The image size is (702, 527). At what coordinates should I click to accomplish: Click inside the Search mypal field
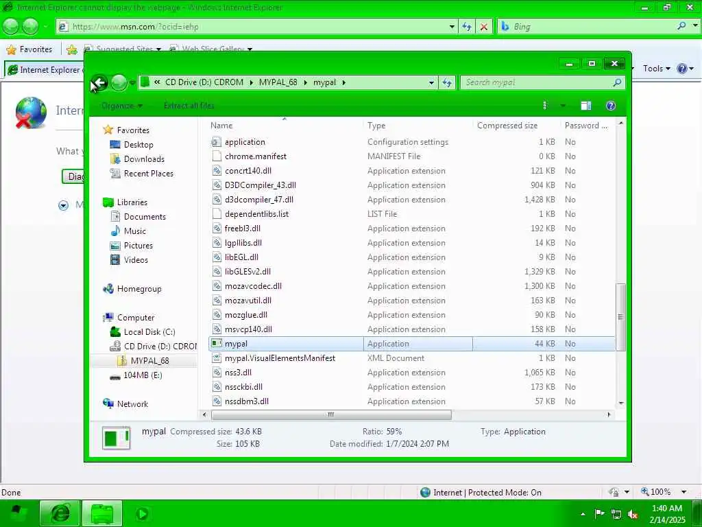[537, 82]
